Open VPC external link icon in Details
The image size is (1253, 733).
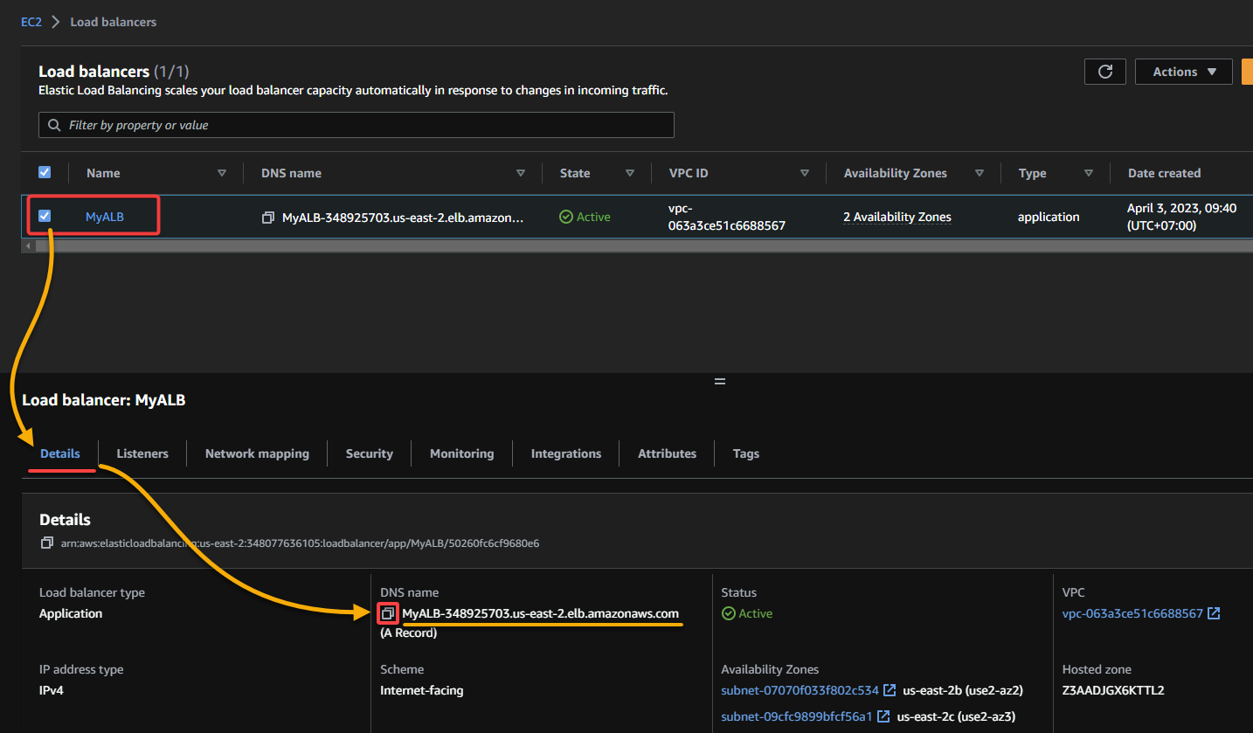point(1214,613)
